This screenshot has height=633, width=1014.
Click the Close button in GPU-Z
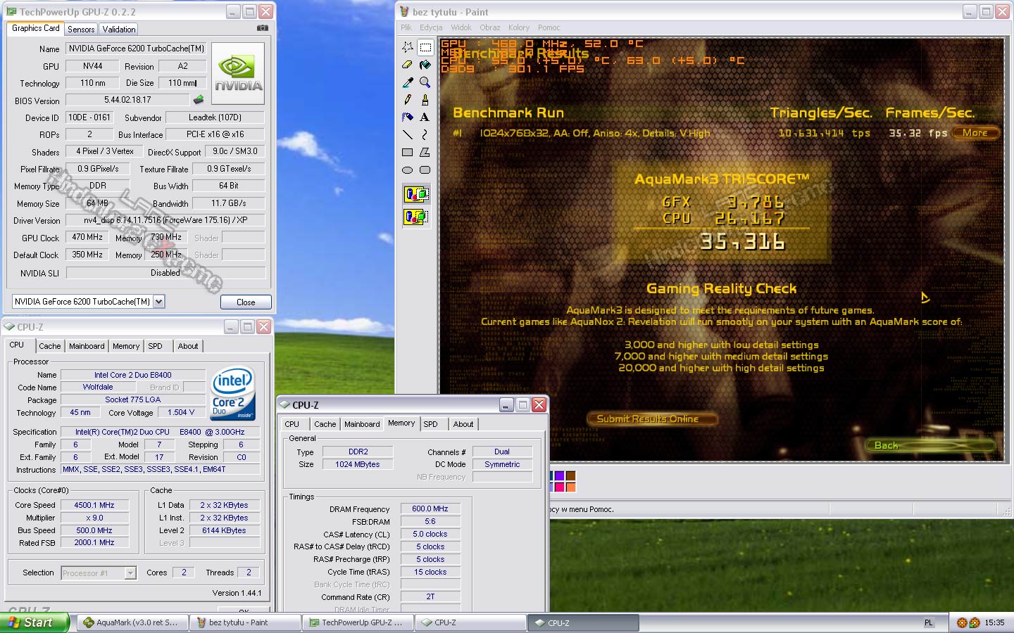(x=246, y=302)
